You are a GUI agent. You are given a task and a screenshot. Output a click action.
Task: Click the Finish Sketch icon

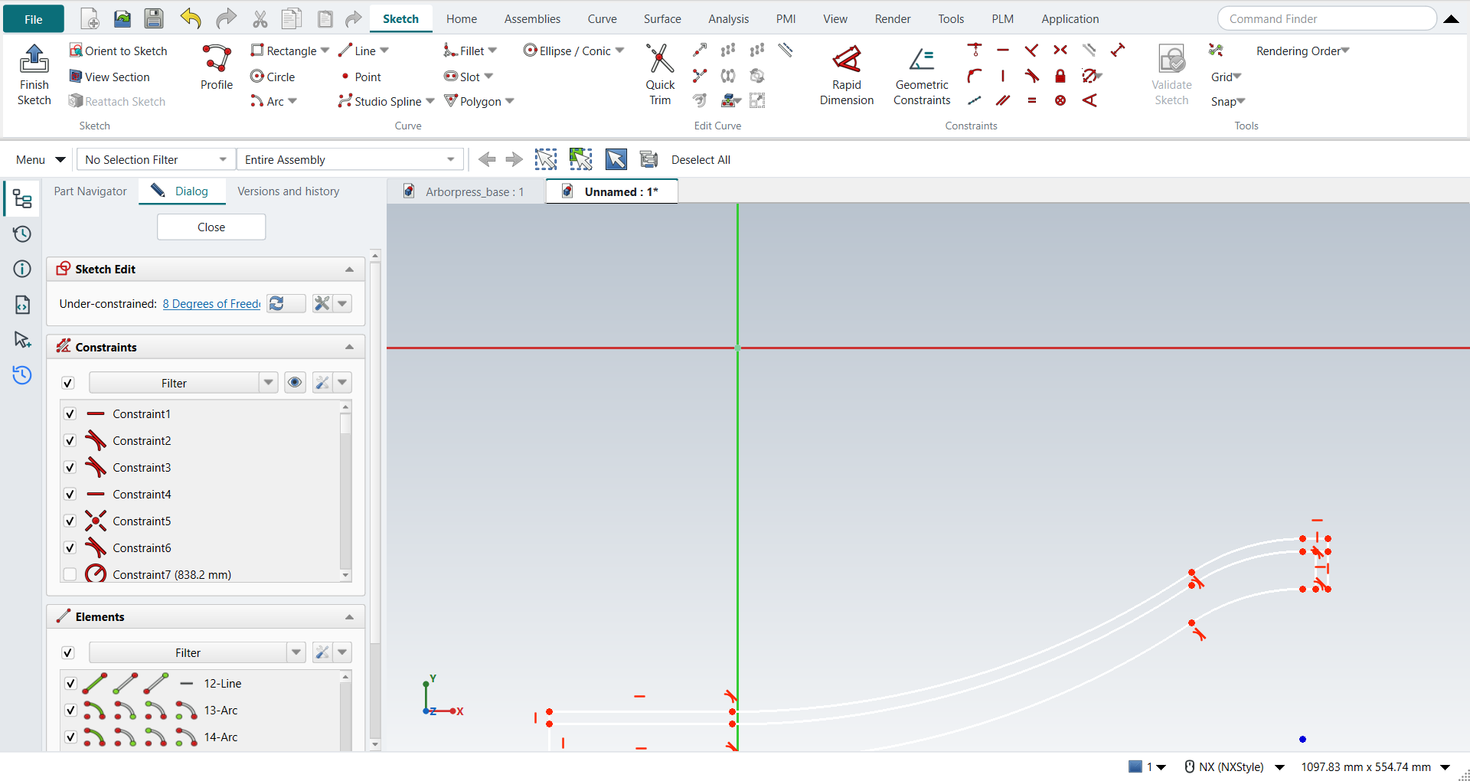click(x=34, y=58)
